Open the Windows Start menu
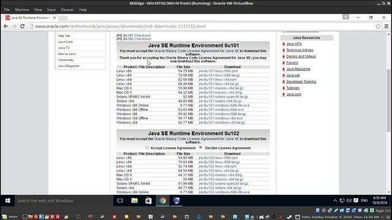Viewport: 392px width, 220px height. (7, 200)
